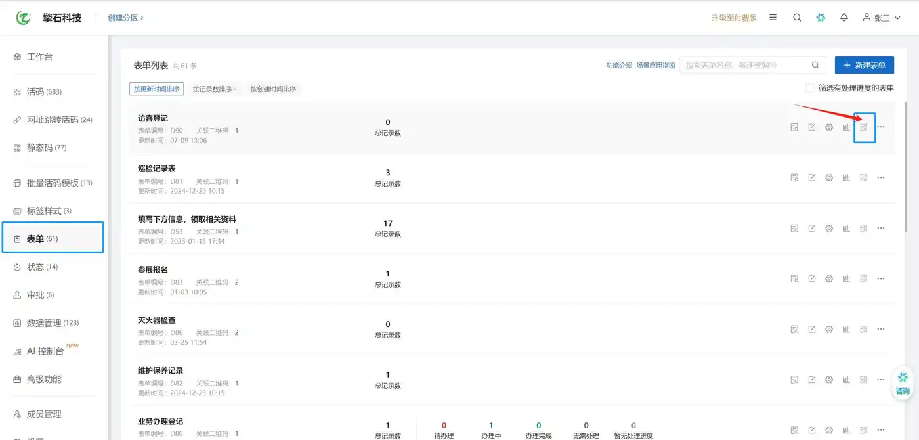
Task: Expand 创建分区 chevron link
Action: click(125, 18)
